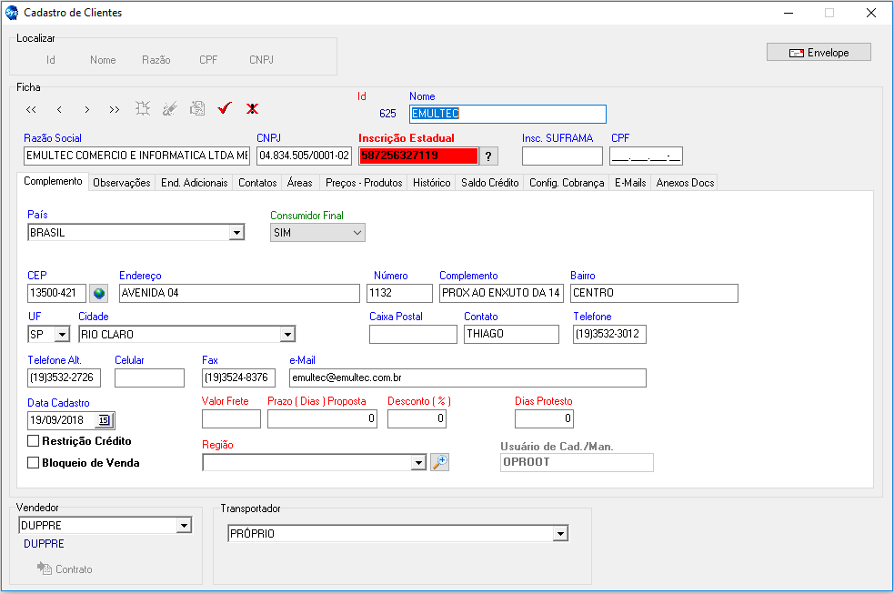Jump to the last record (>>)
This screenshot has height=594, width=894.
pos(114,109)
